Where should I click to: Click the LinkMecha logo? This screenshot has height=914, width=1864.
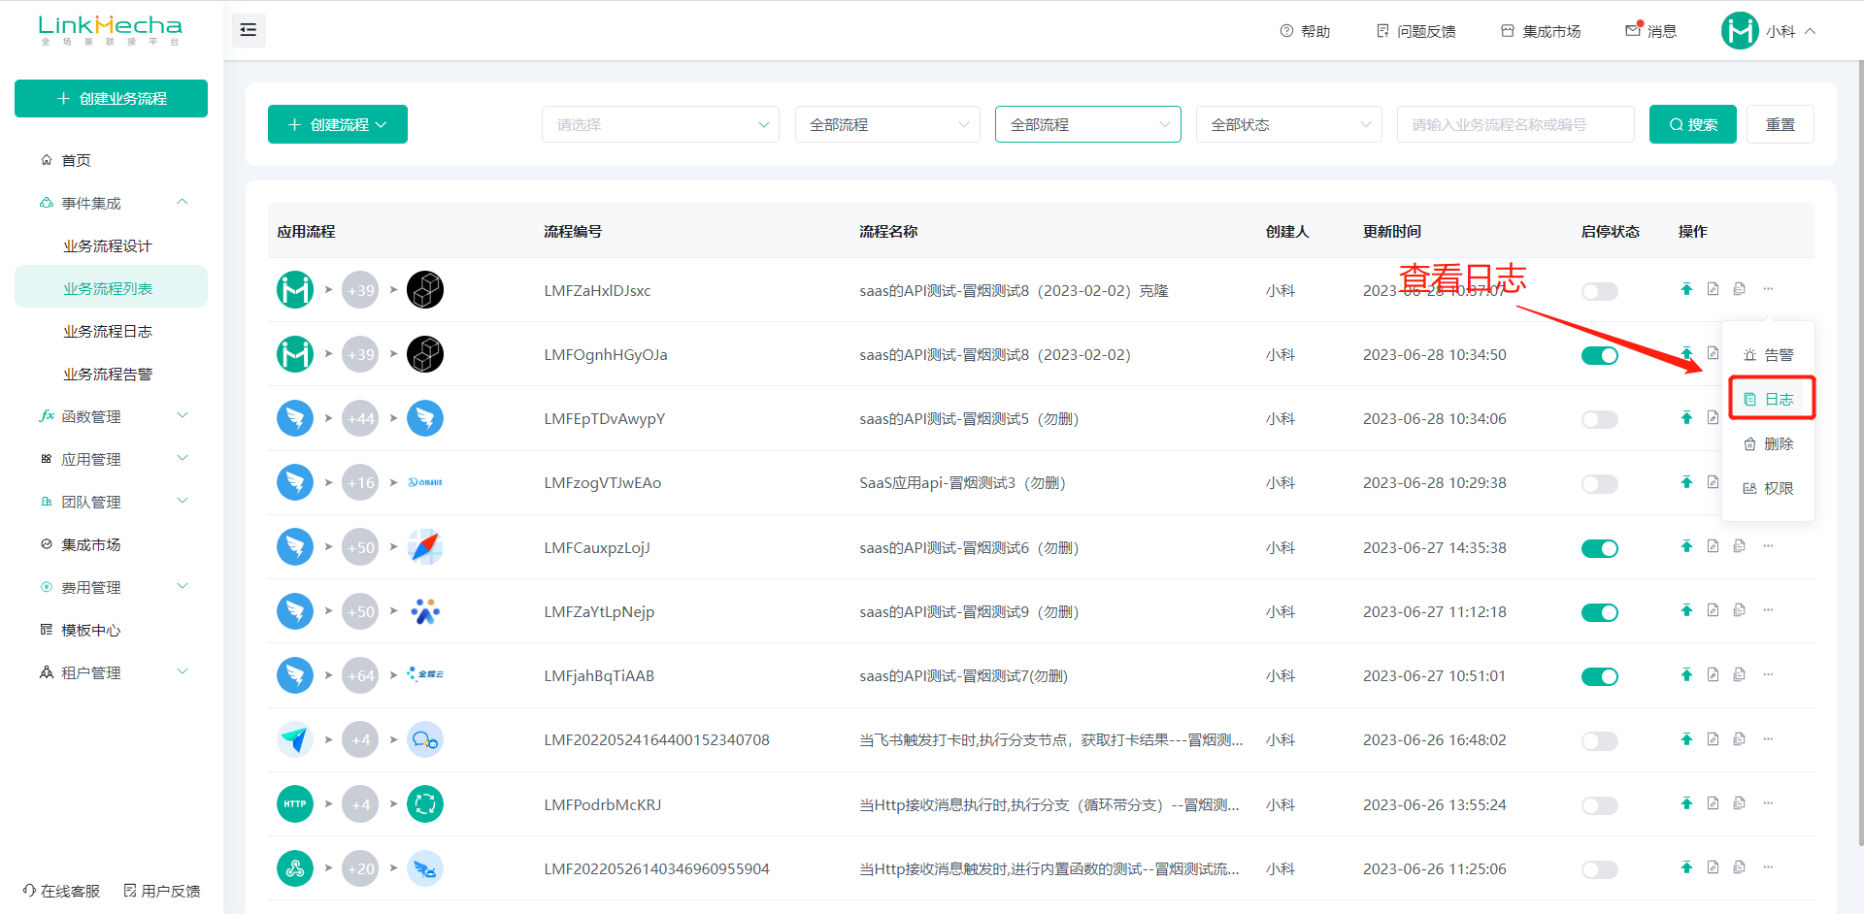[111, 30]
